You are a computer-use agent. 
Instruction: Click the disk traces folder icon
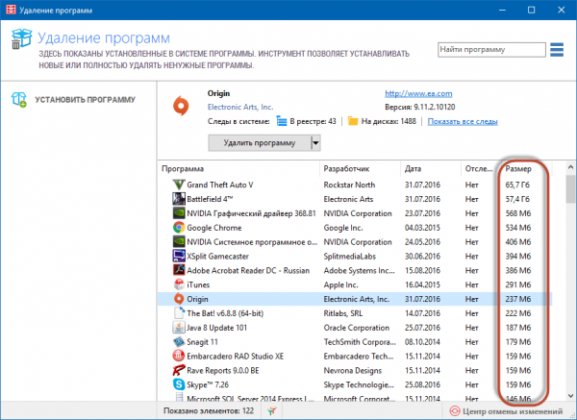(353, 121)
